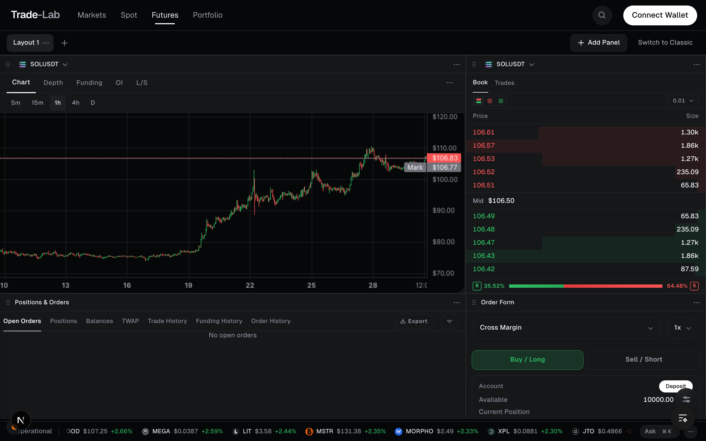This screenshot has width=706, height=441.
Task: Show asks-only red book view icon
Action: (x=490, y=101)
